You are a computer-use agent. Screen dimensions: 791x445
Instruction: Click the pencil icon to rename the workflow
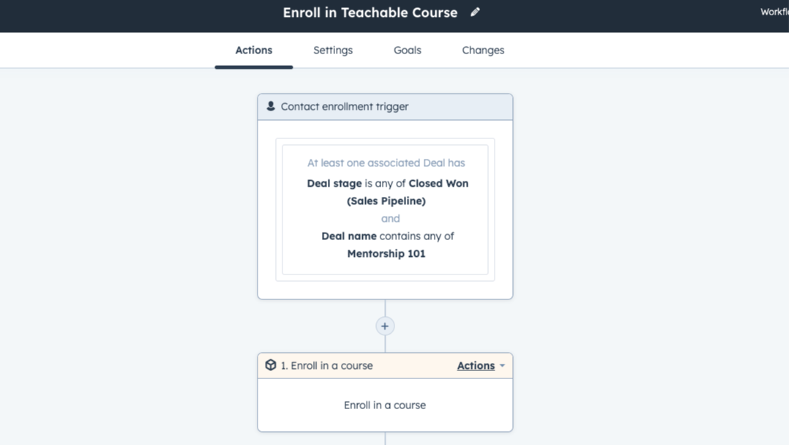pos(474,12)
